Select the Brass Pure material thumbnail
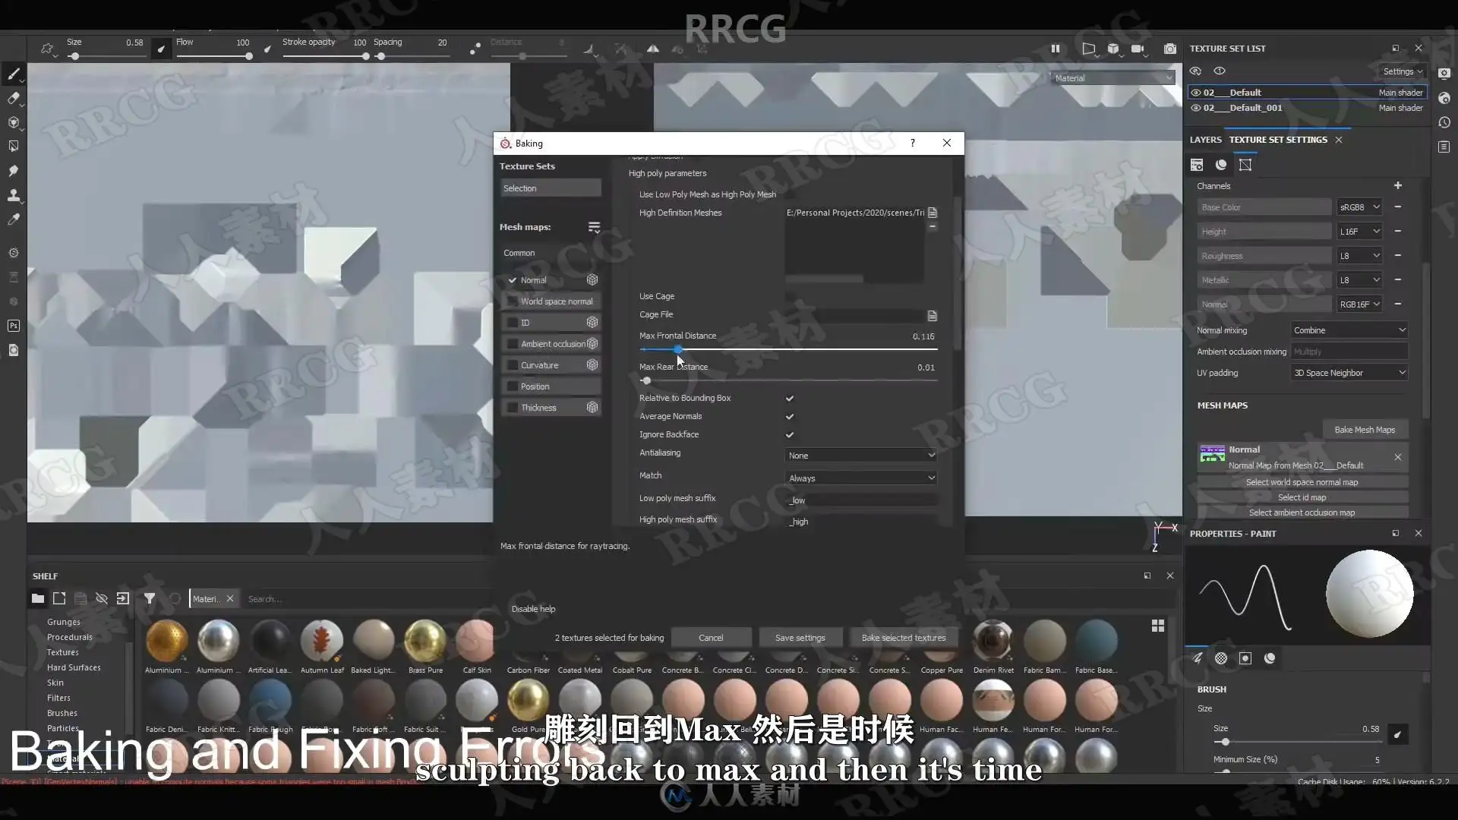 (x=425, y=641)
